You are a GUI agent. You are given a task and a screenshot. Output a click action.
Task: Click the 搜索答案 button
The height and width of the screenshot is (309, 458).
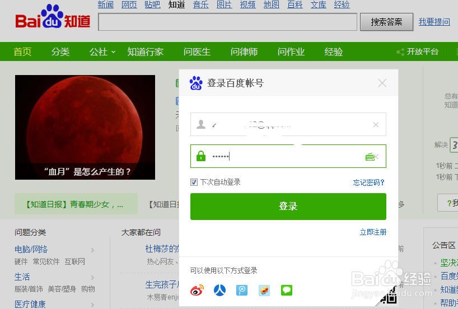(x=386, y=22)
